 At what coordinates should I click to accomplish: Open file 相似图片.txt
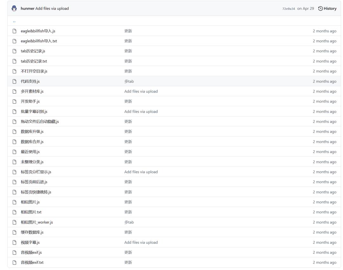click(31, 212)
